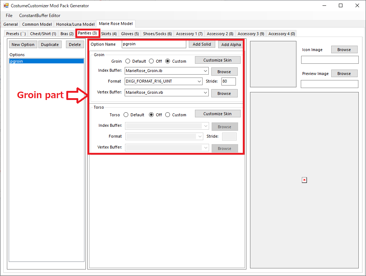Image resolution: width=366 pixels, height=276 pixels.
Task: Select Marie Rose Model tab
Action: click(x=116, y=24)
